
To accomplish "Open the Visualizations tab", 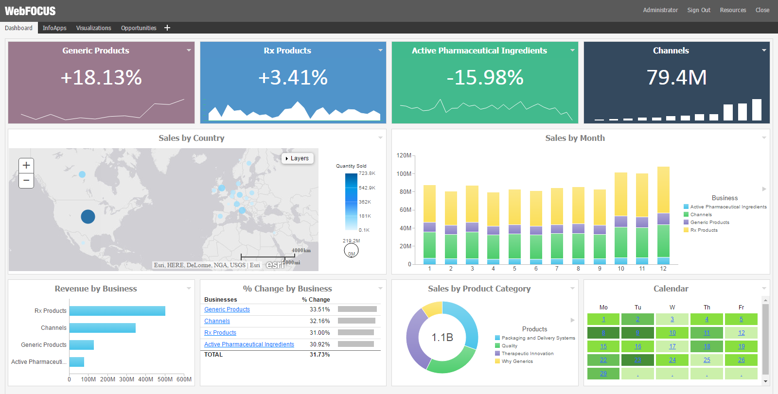I will [93, 28].
